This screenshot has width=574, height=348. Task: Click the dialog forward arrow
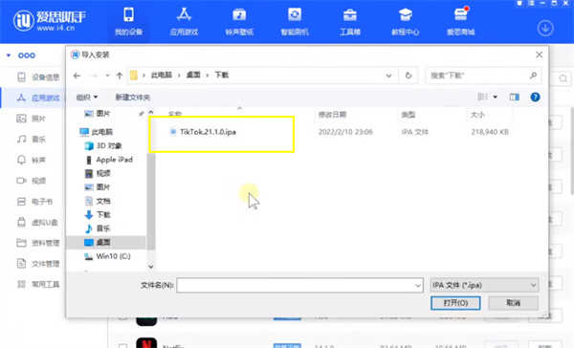pyautogui.click(x=94, y=76)
